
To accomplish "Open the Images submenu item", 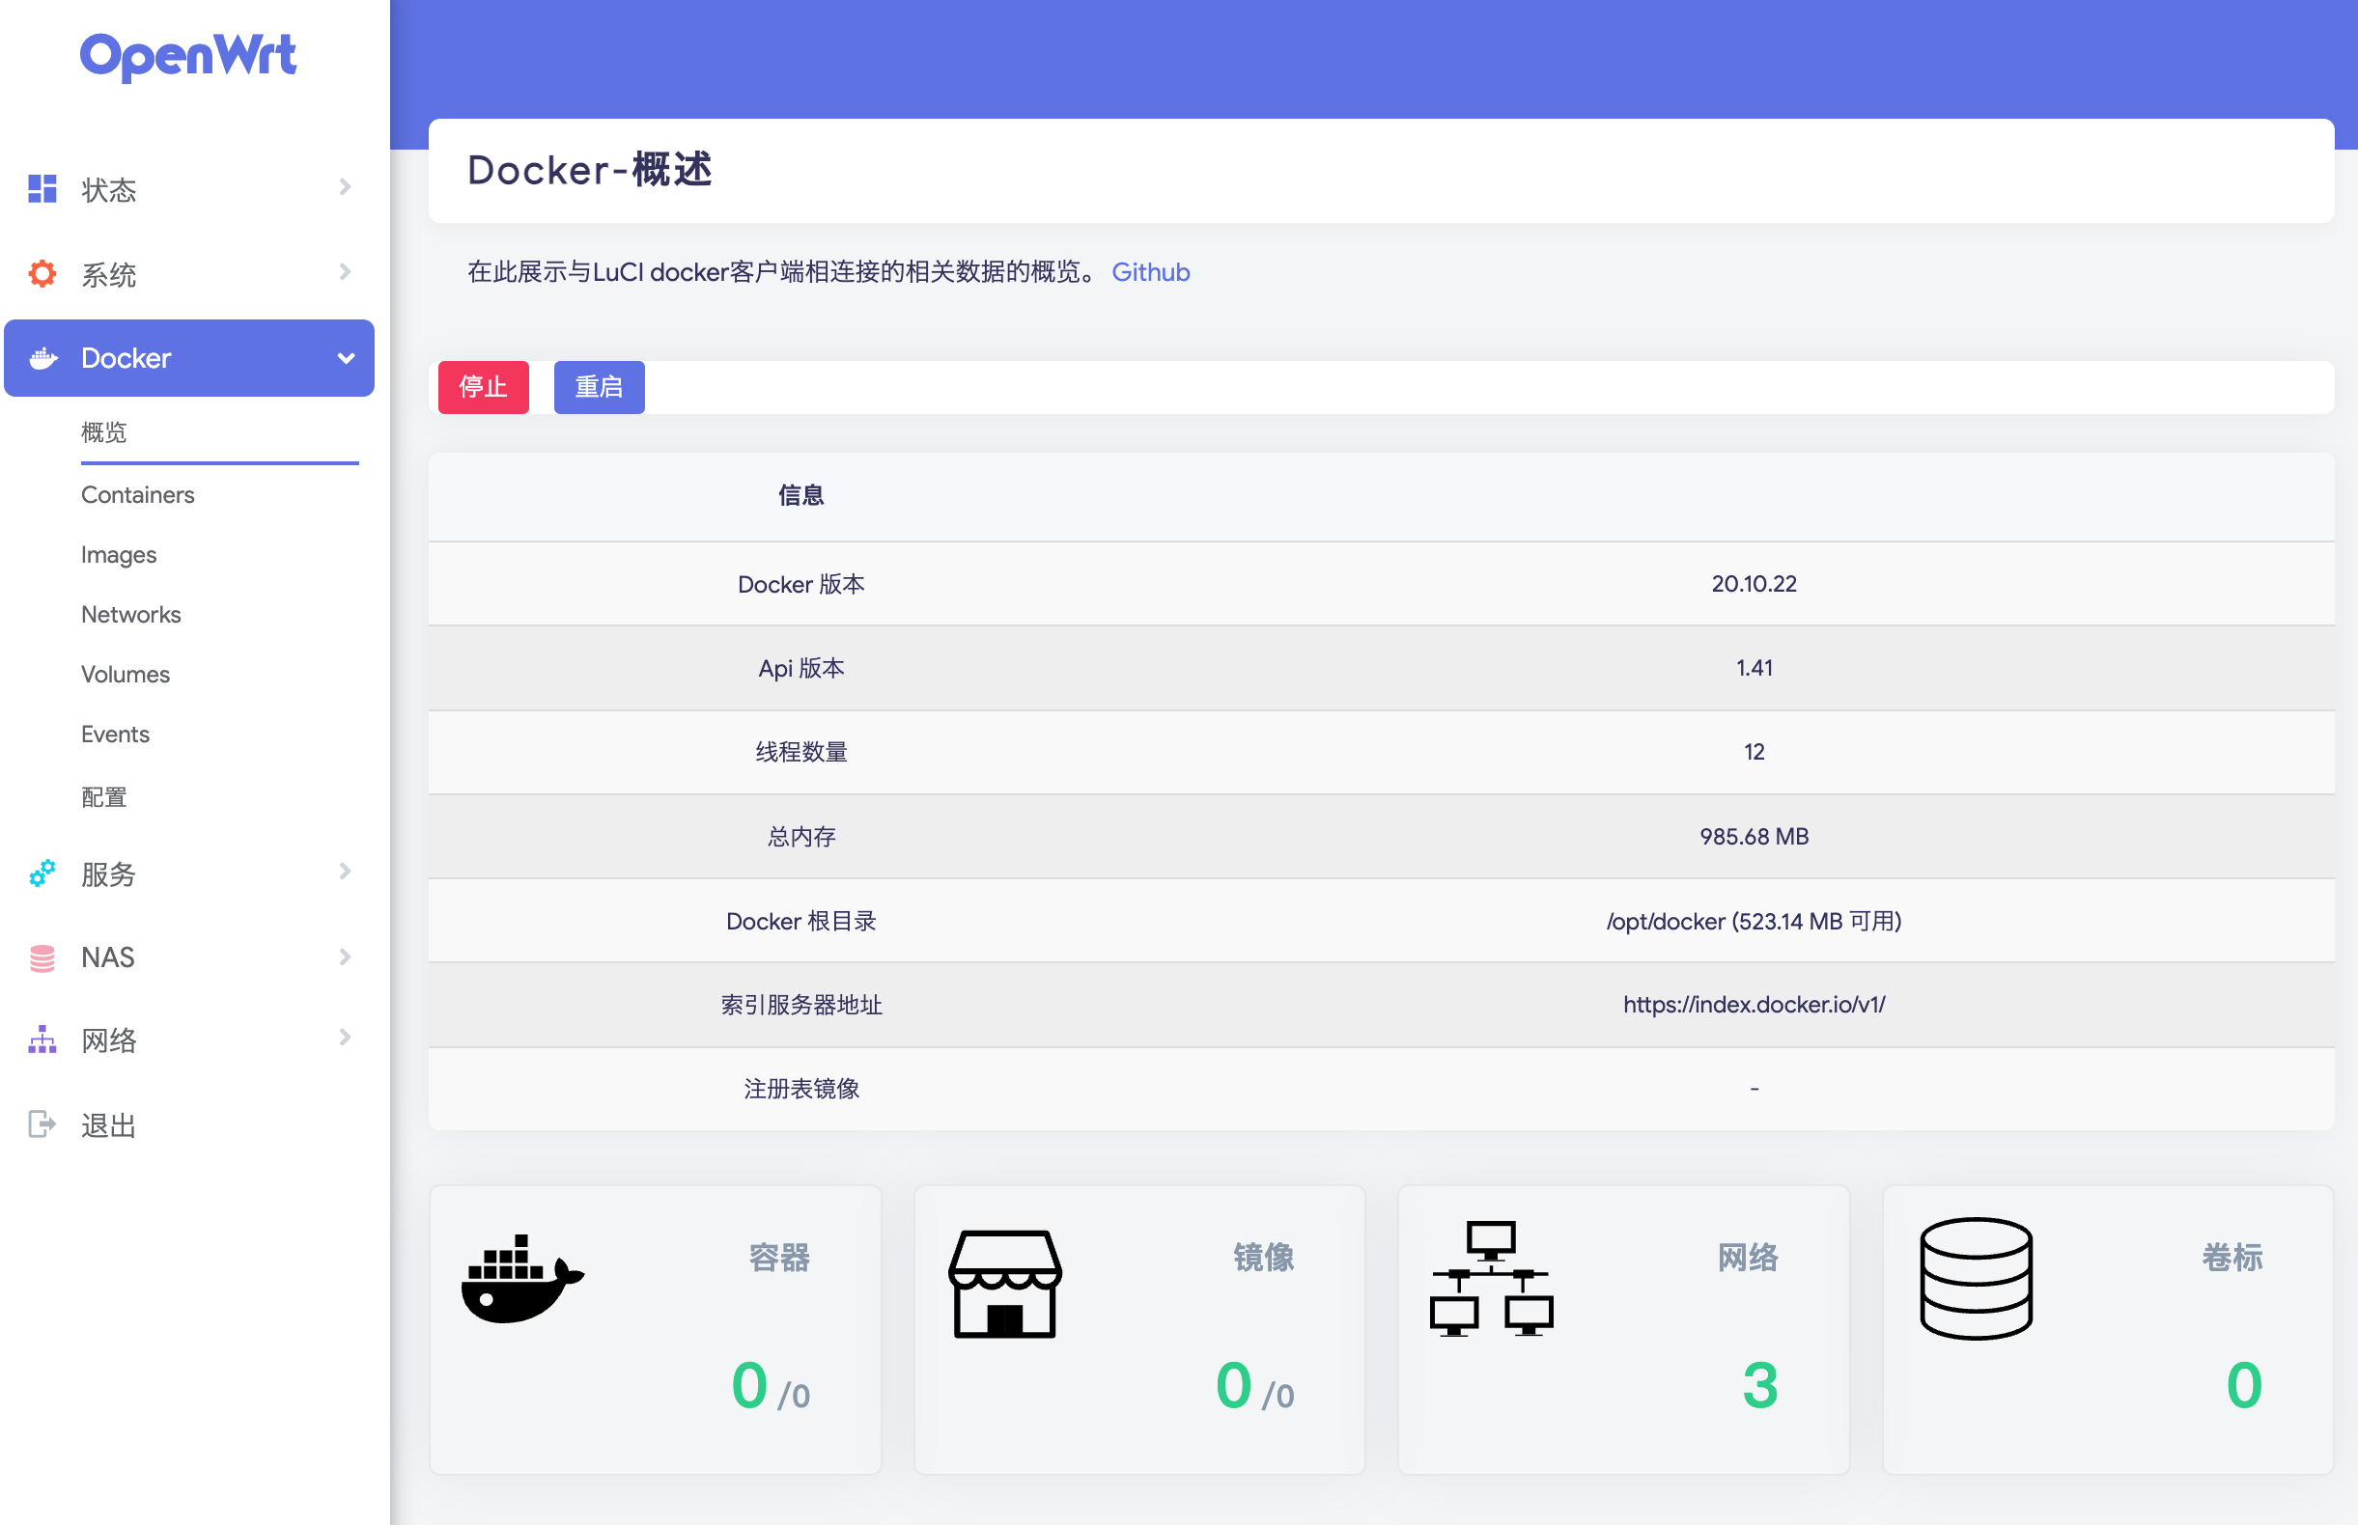I will click(x=119, y=555).
